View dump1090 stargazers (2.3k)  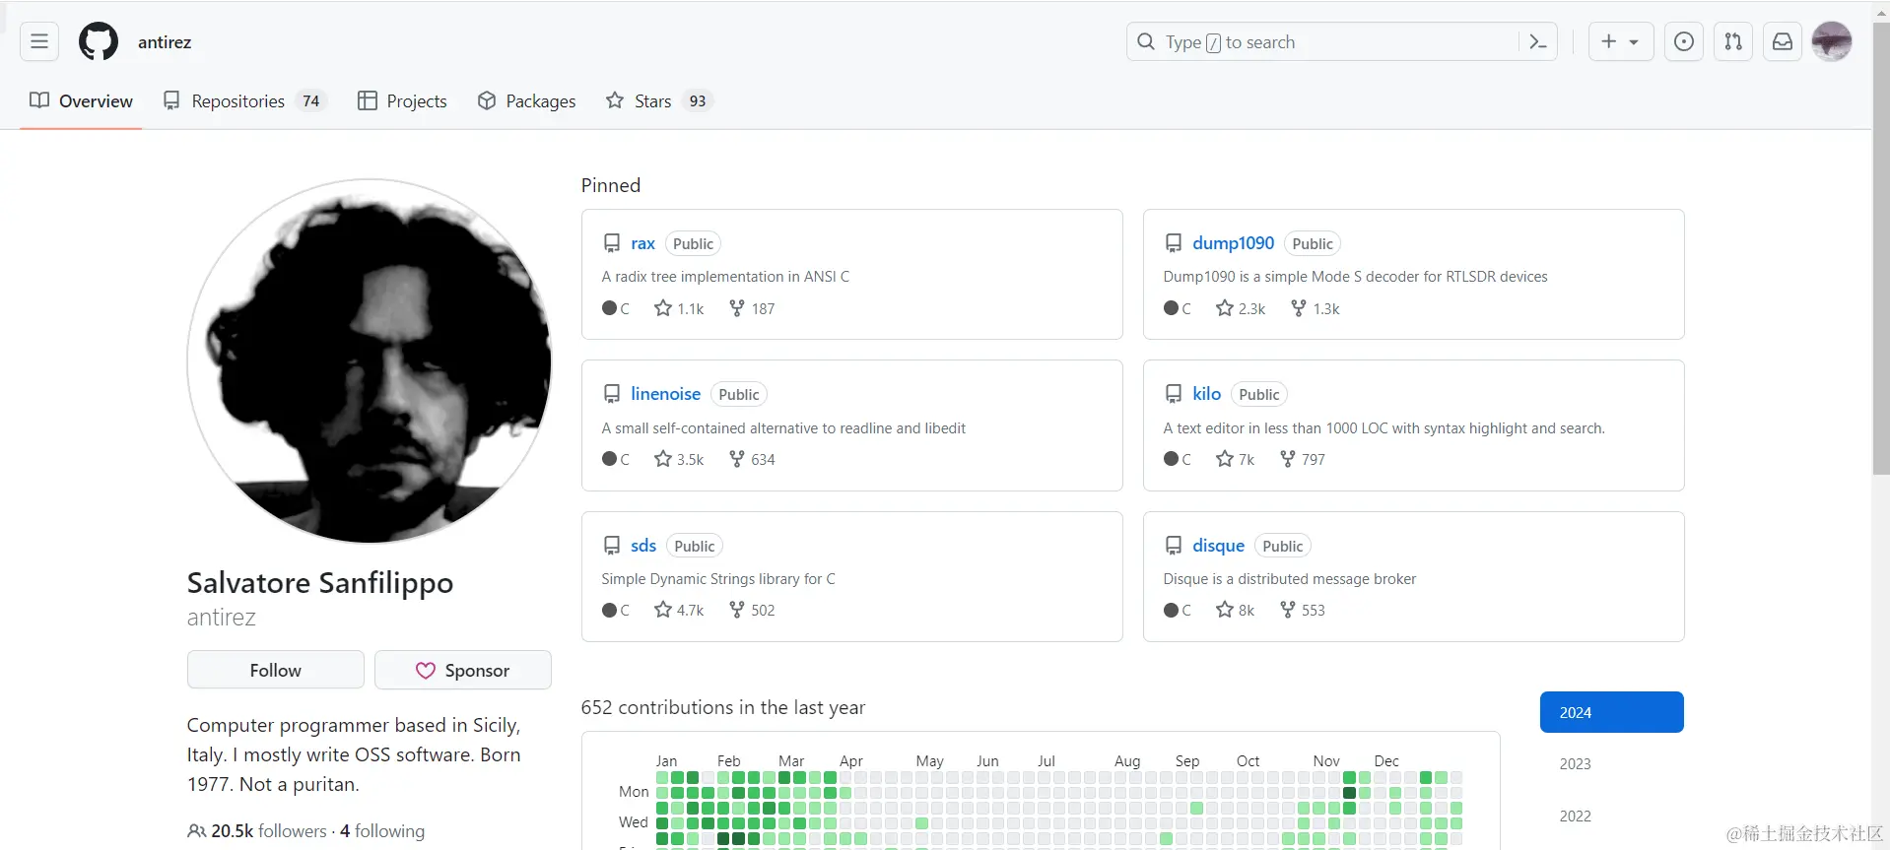1241,308
